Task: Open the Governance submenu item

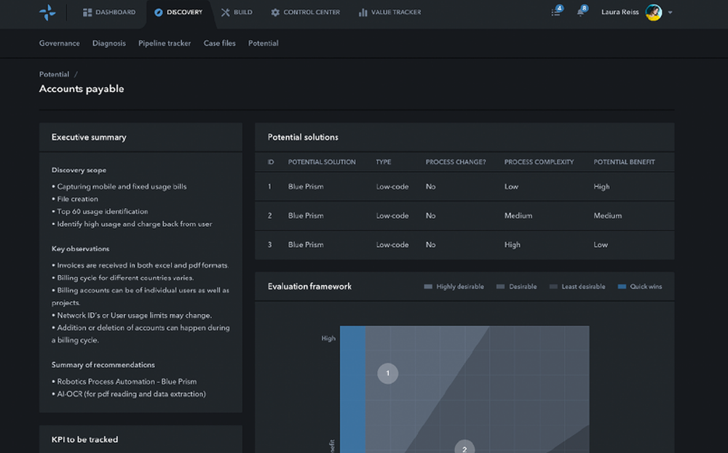Action: 60,43
